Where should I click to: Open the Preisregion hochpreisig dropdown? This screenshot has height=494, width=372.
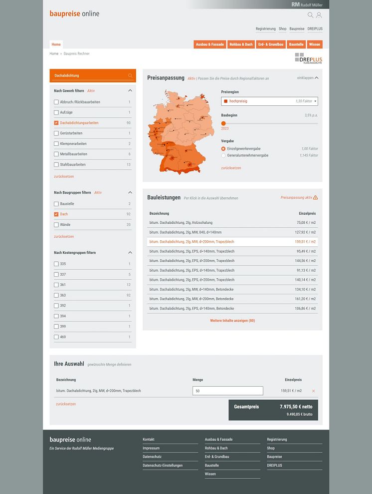(269, 101)
